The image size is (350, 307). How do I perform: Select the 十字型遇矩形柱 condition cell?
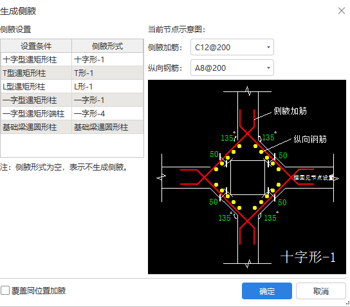point(36,59)
